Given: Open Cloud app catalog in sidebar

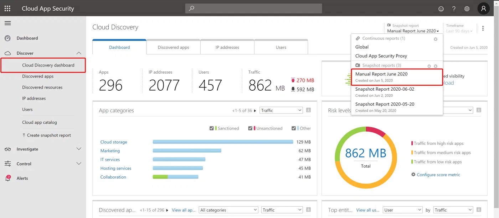Looking at the screenshot, I should [x=40, y=122].
